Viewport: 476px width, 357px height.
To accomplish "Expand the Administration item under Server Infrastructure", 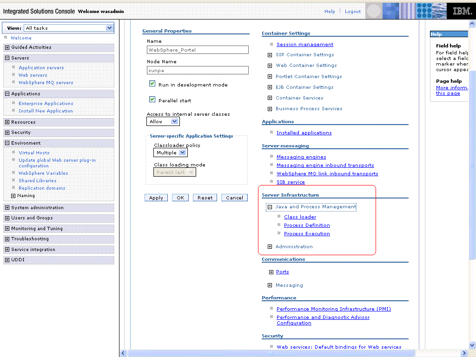I will tap(270, 247).
